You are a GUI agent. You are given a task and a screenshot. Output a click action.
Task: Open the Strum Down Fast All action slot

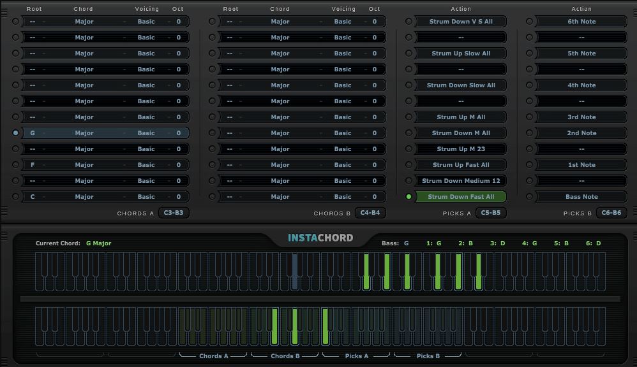pyautogui.click(x=461, y=197)
